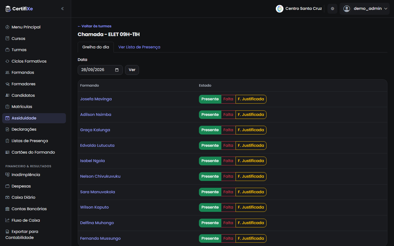Screen dimensions: 394x246
Task: Click the Declarações document icon
Action: (8, 130)
